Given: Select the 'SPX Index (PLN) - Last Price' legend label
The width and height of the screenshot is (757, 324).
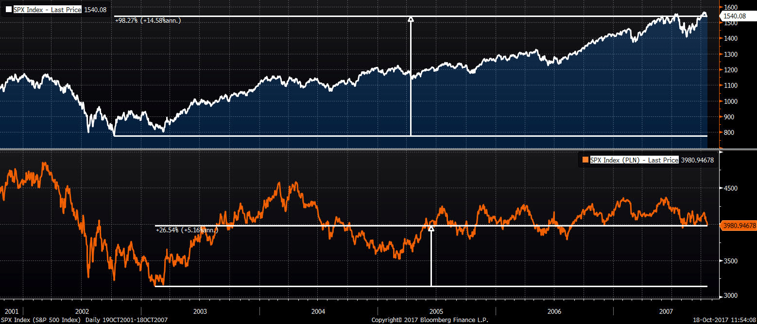Looking at the screenshot, I should click(x=634, y=160).
